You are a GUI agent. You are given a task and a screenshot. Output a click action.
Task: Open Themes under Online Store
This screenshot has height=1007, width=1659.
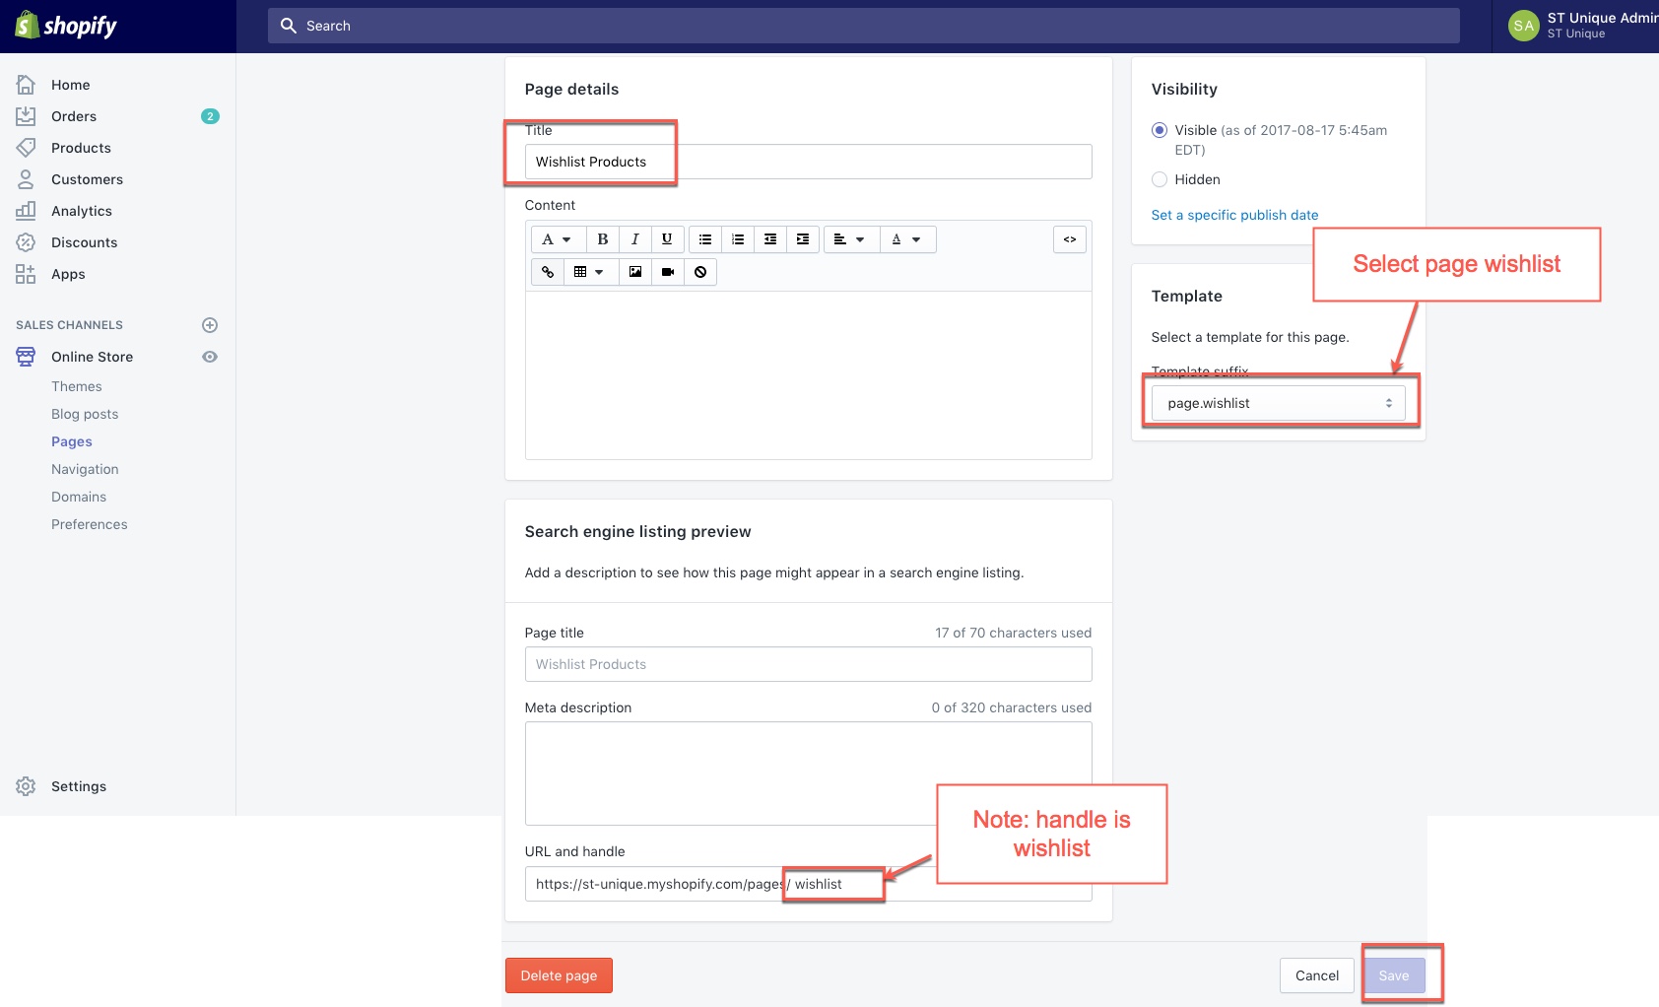pos(77,386)
